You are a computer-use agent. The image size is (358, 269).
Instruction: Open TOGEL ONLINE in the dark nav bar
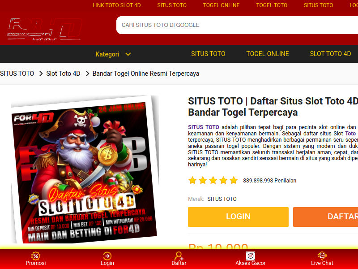point(268,54)
